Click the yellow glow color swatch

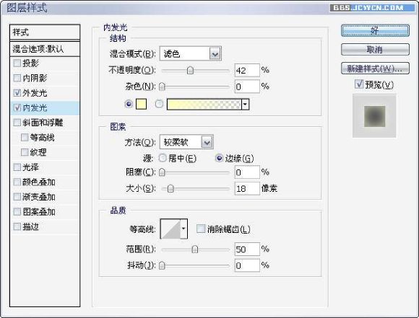[141, 104]
